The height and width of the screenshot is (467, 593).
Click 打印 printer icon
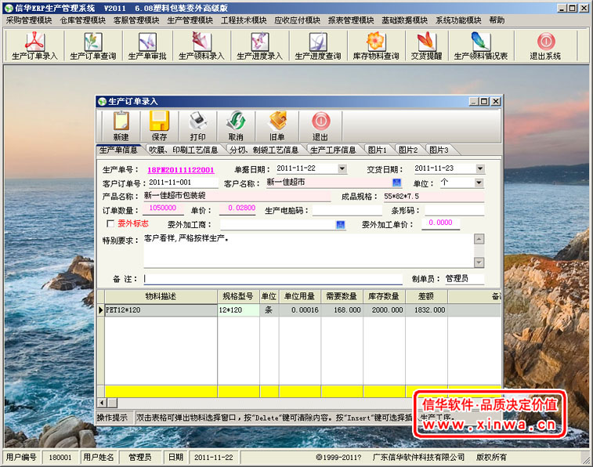(197, 126)
